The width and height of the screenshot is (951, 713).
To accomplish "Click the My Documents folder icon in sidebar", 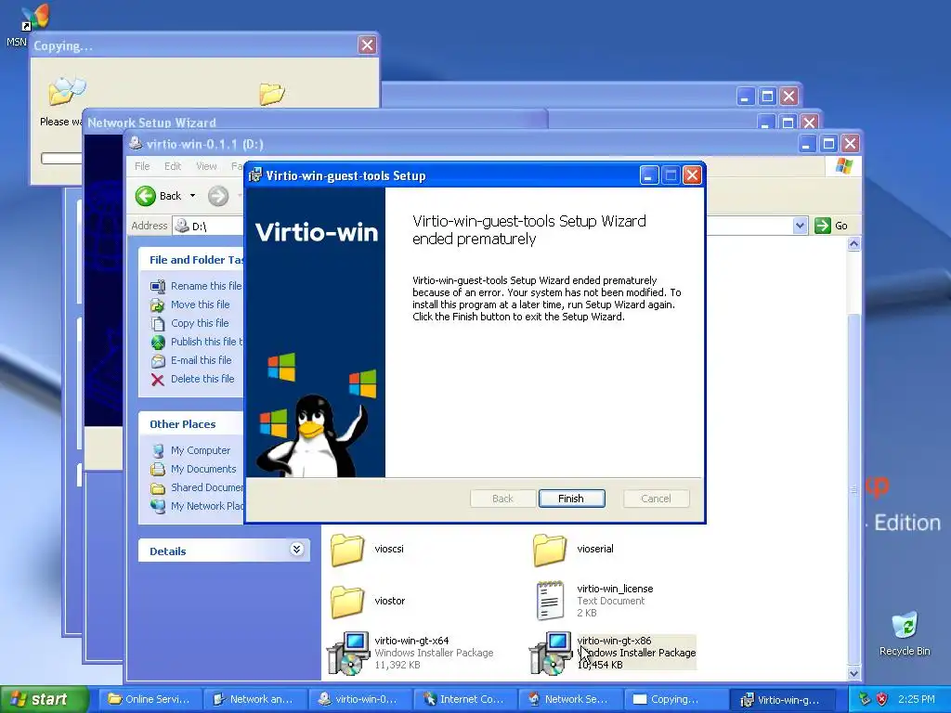I will pos(158,470).
